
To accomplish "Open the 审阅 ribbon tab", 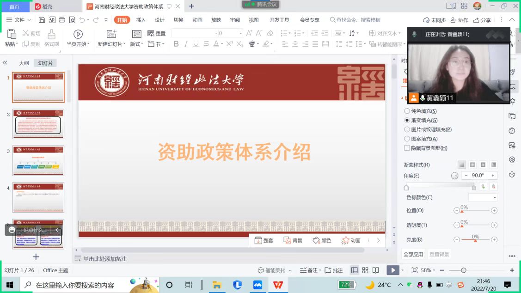I will coord(235,20).
